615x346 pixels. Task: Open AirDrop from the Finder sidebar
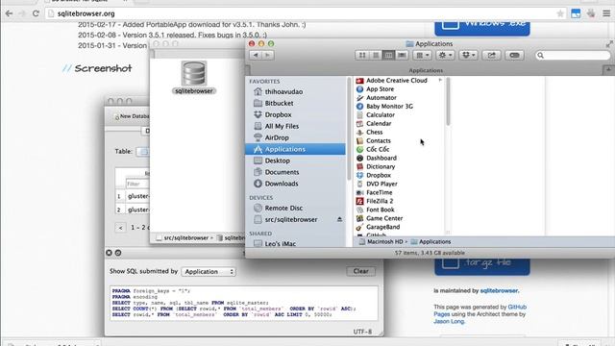(277, 137)
